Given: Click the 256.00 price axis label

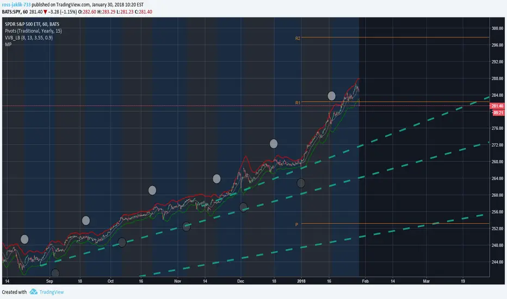Looking at the screenshot, I should coord(497,212).
